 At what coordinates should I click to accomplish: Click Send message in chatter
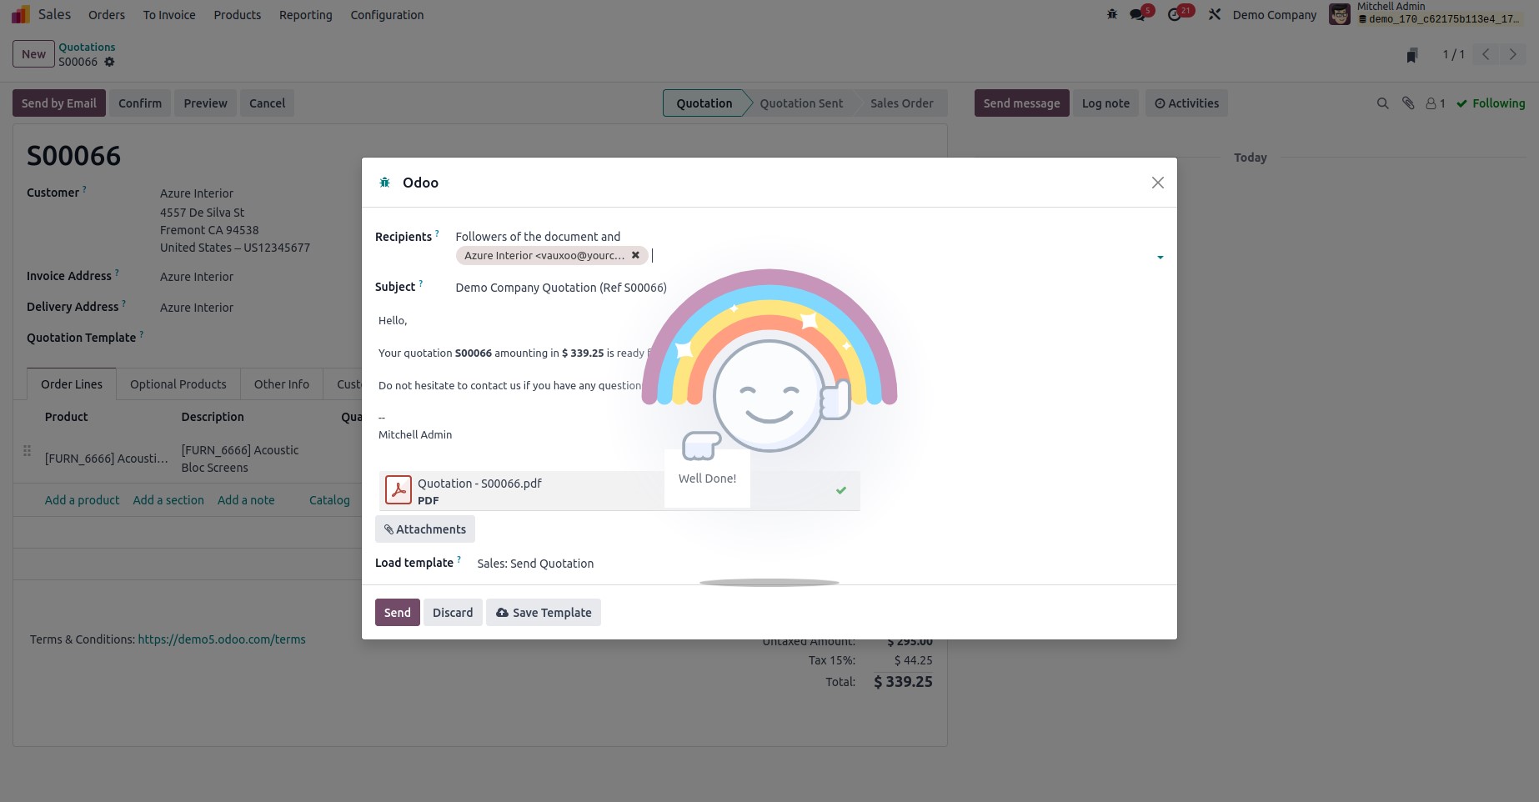coord(1022,103)
